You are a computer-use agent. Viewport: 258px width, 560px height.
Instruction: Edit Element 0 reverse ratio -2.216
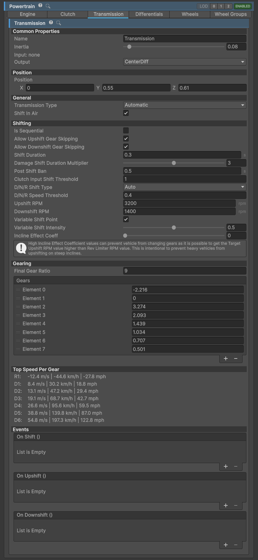tap(188, 290)
